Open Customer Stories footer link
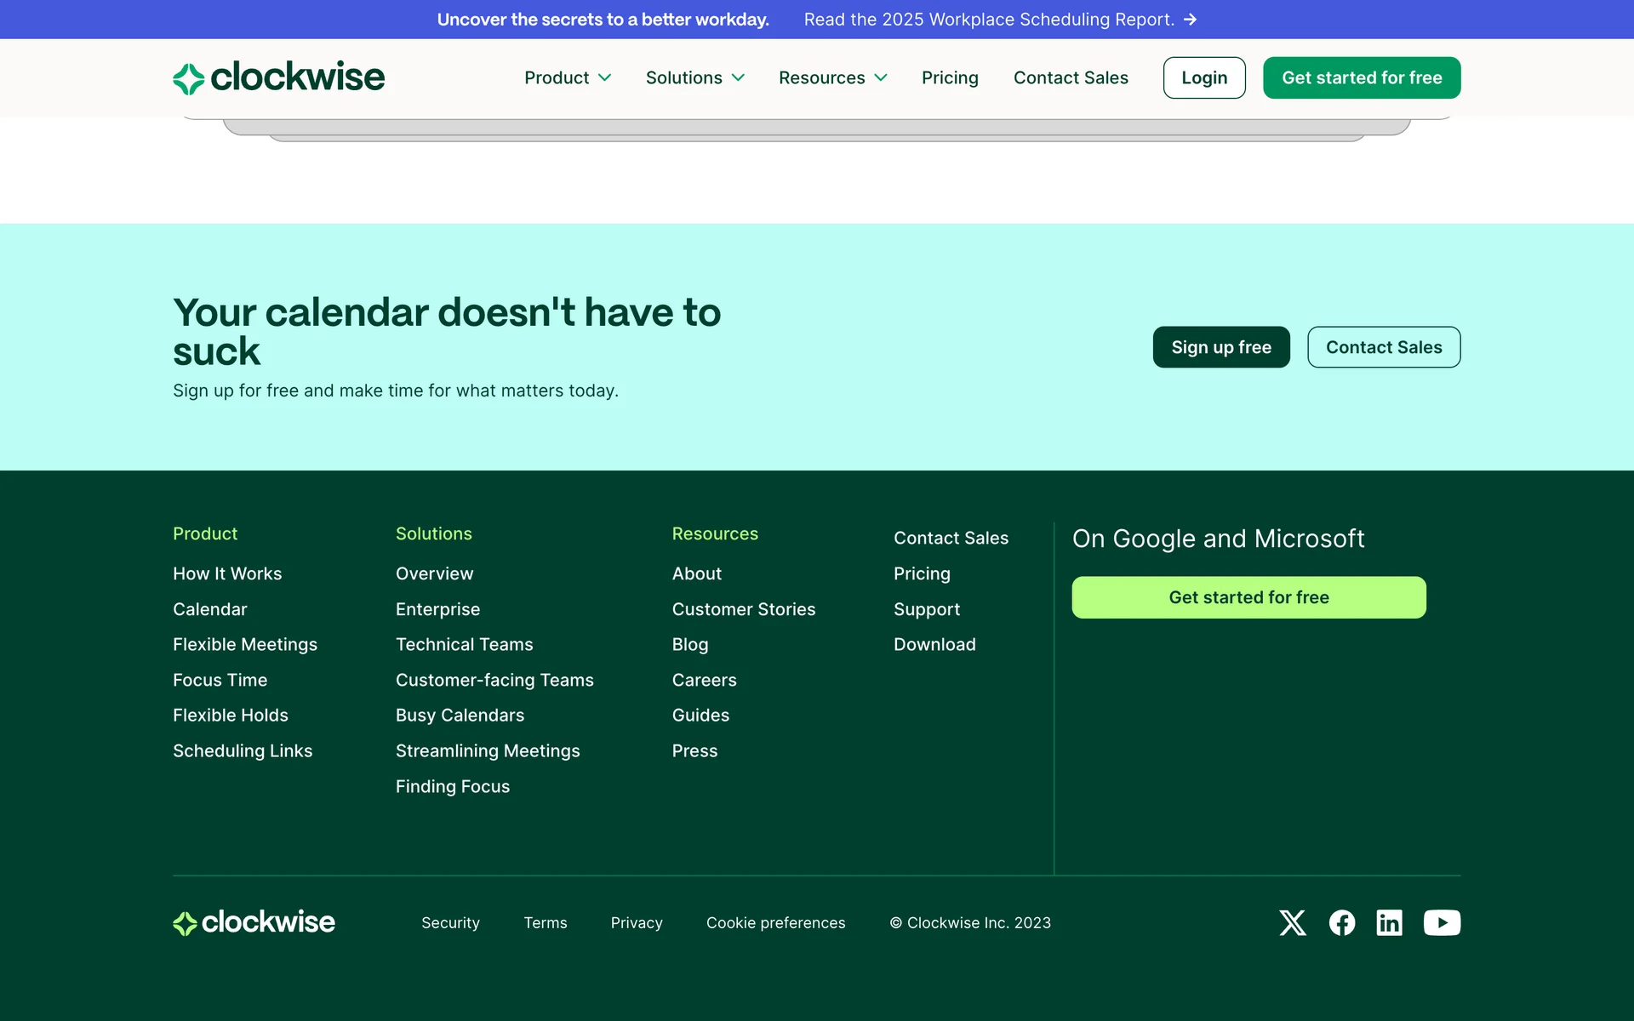 coord(743,609)
